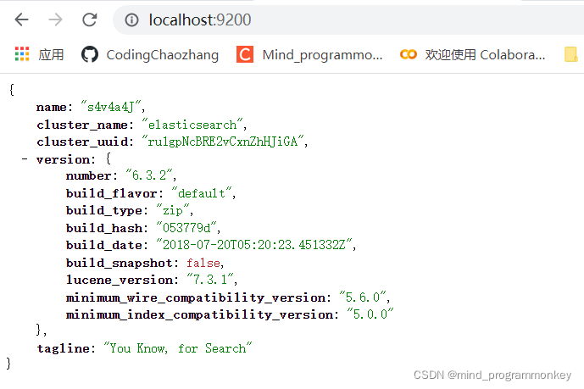Click the CSDN red C icon
The height and width of the screenshot is (389, 584).
245,54
